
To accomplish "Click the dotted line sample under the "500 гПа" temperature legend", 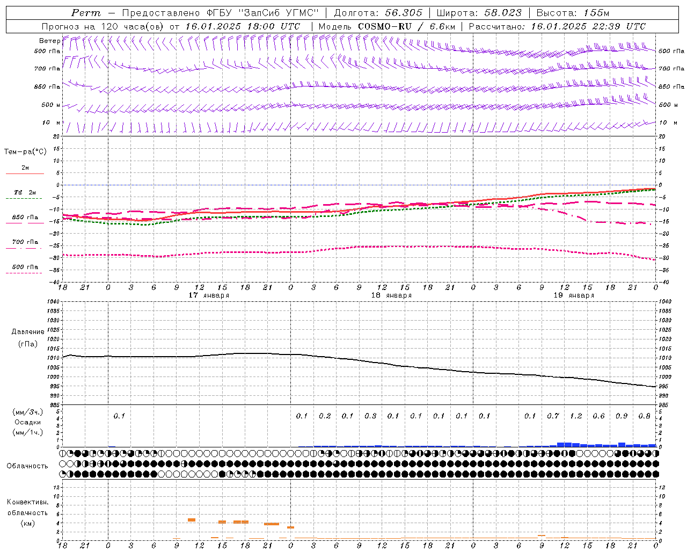I will [24, 273].
